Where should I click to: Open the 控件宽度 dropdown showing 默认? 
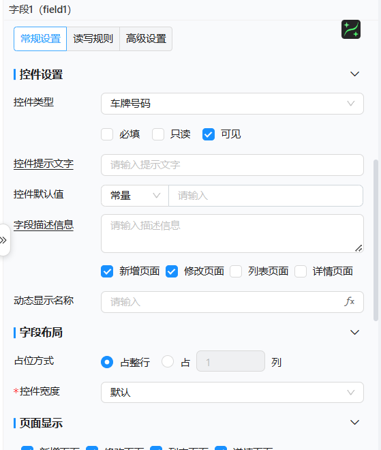[232, 392]
